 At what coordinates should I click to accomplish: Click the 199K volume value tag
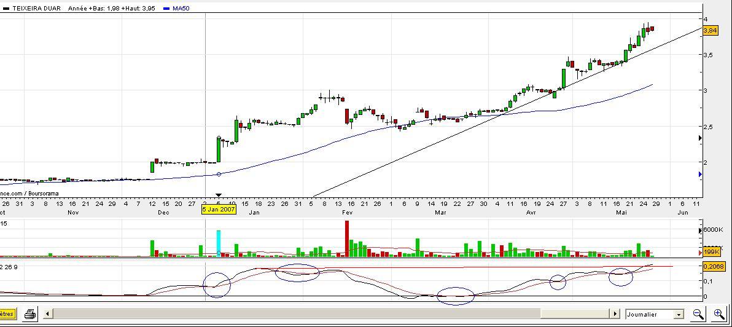[712, 252]
